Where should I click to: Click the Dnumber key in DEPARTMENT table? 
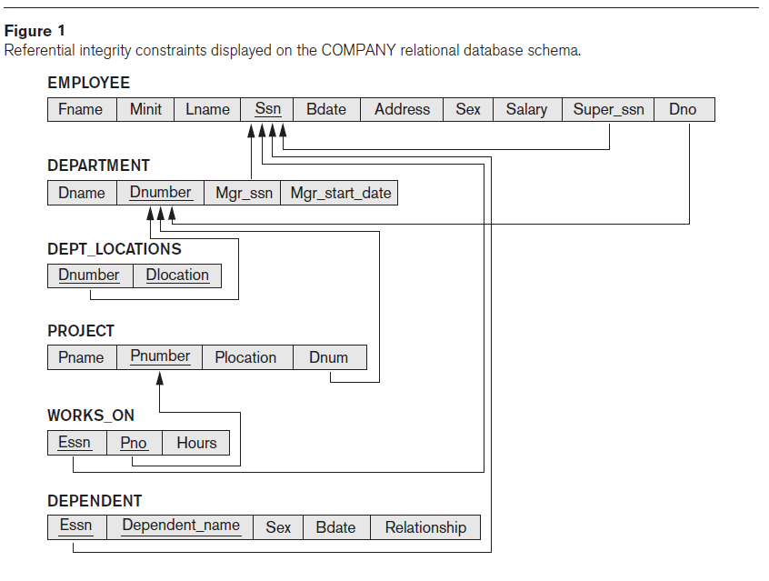click(x=160, y=193)
